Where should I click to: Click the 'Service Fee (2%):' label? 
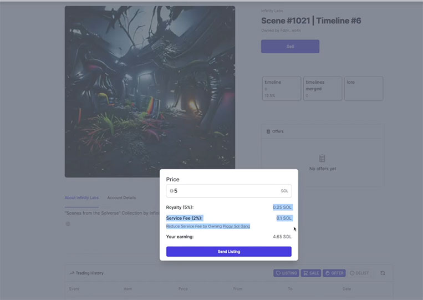coord(185,218)
